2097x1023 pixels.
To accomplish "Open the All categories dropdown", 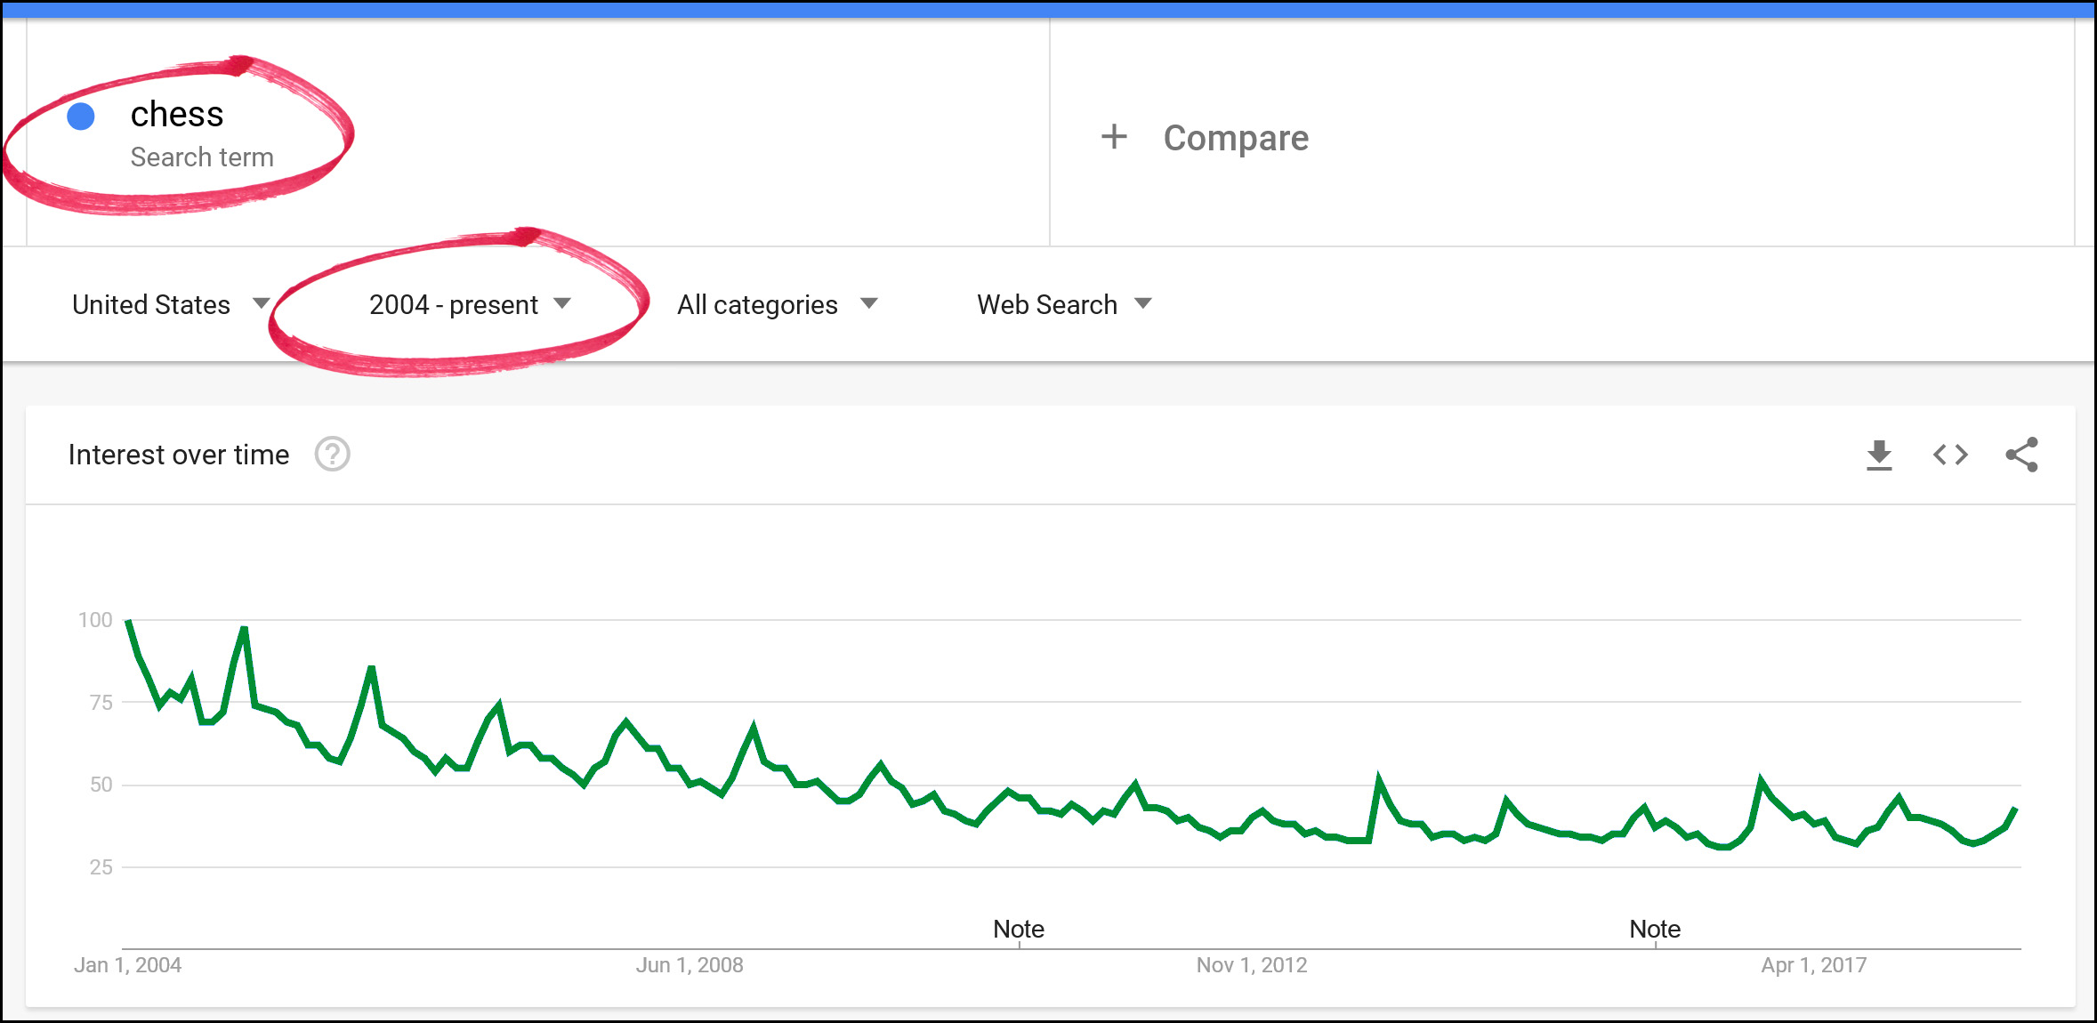I will click(777, 304).
